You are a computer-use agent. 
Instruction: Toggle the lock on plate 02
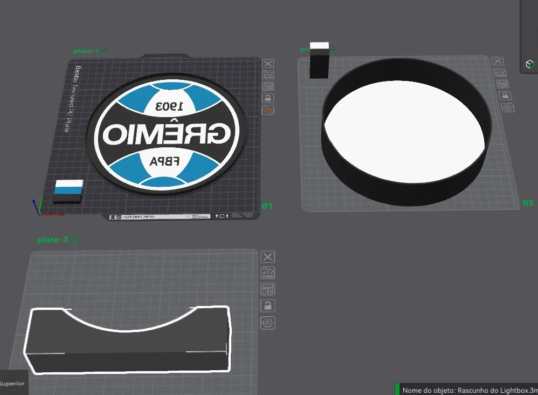point(505,96)
